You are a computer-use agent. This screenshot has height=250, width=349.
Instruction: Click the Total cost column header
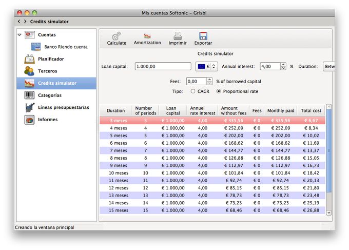[311, 110]
